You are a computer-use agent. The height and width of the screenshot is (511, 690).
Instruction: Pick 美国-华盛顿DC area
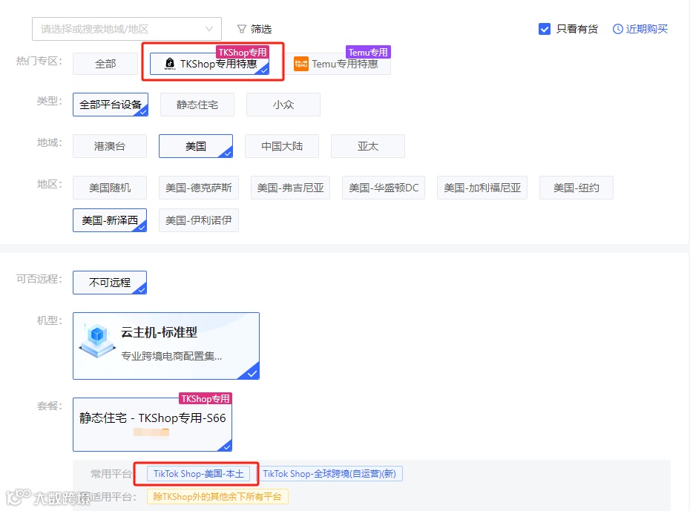point(384,188)
